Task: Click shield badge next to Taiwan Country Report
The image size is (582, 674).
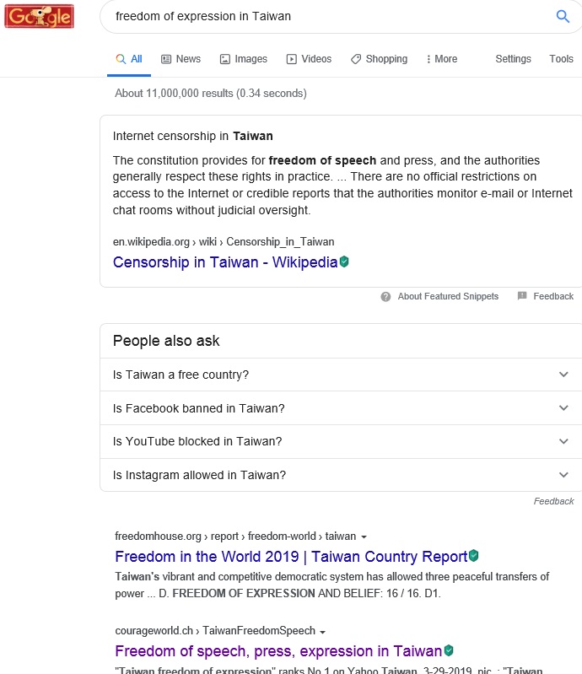Action: click(474, 555)
